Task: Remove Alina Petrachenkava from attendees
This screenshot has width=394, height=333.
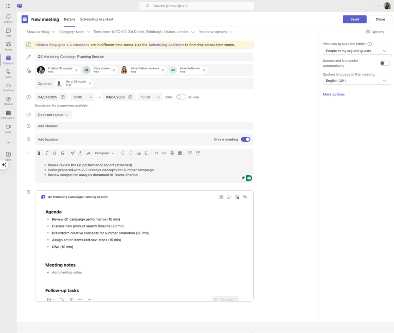Action: 163,70
